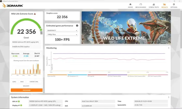Open the Battlefield V game dropdown
Viewport: 182px width, 109px height.
coord(62,30)
